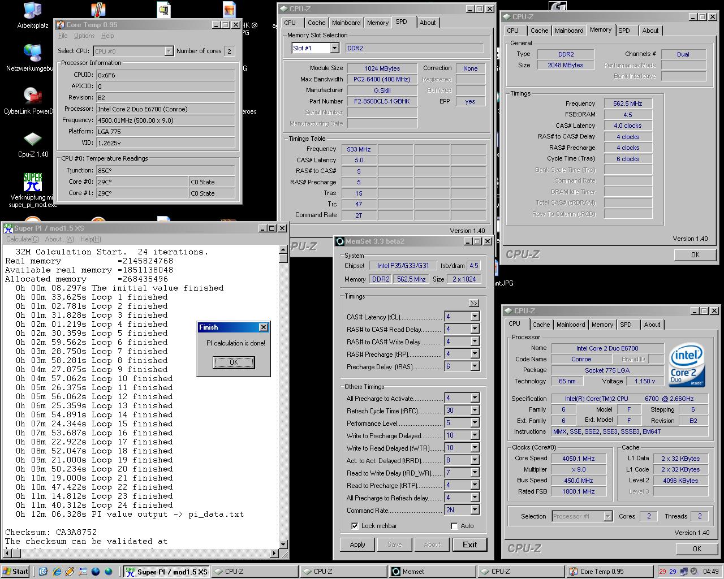This screenshot has height=579, width=724.
Task: Expand RAS# to CAS# Read Delay dropdown
Action: point(475,329)
